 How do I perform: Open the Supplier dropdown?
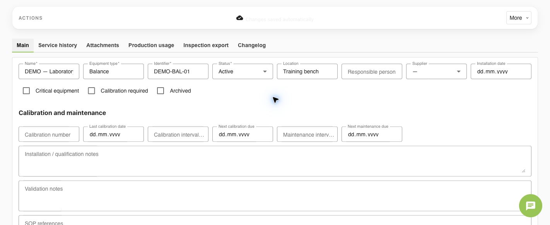point(436,71)
